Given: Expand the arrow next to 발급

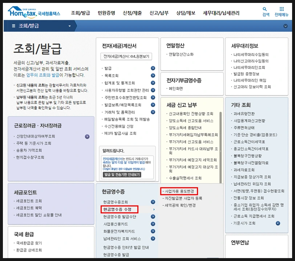Looking at the screenshot, I should pyautogui.click(x=153, y=68).
